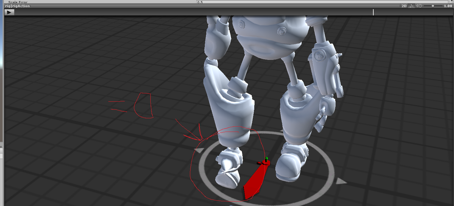Click the white timeline playhead marker

tap(373, 12)
